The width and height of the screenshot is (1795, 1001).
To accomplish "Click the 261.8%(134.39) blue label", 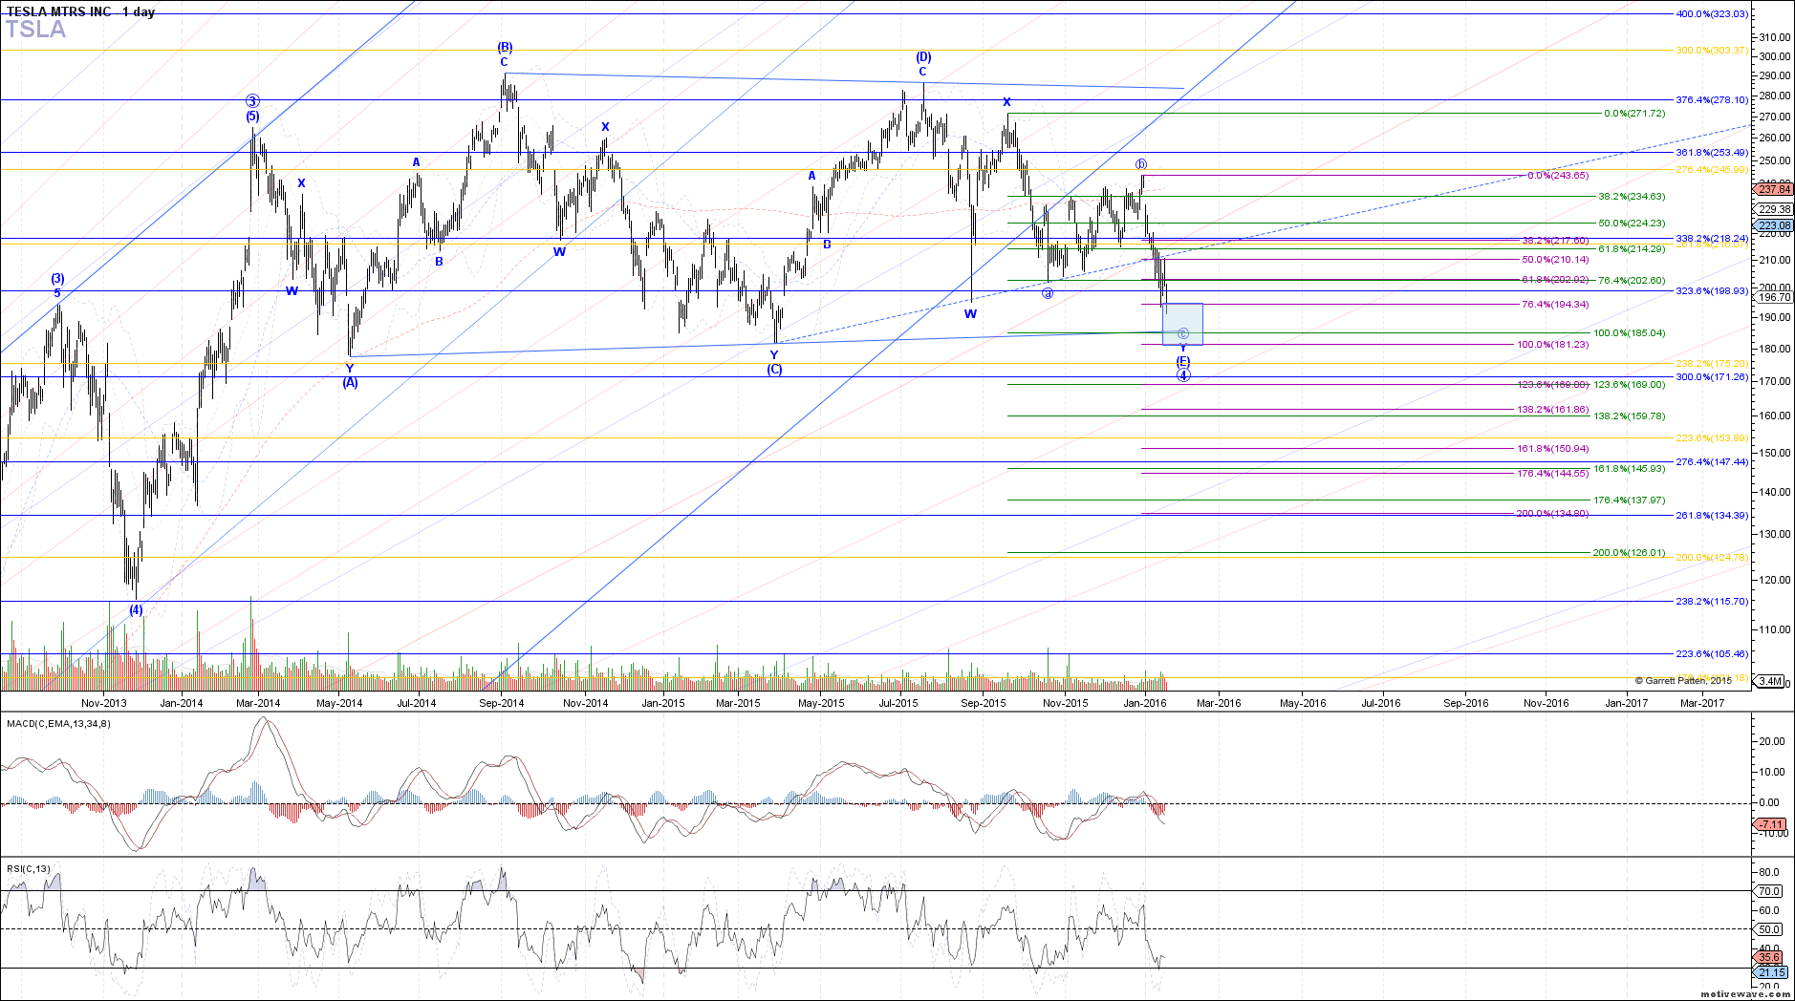I will click(1713, 515).
